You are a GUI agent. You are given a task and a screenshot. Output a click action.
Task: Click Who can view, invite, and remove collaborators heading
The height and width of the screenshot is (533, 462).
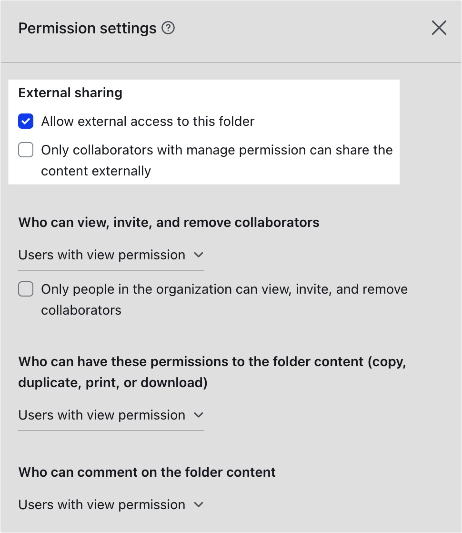[168, 222]
